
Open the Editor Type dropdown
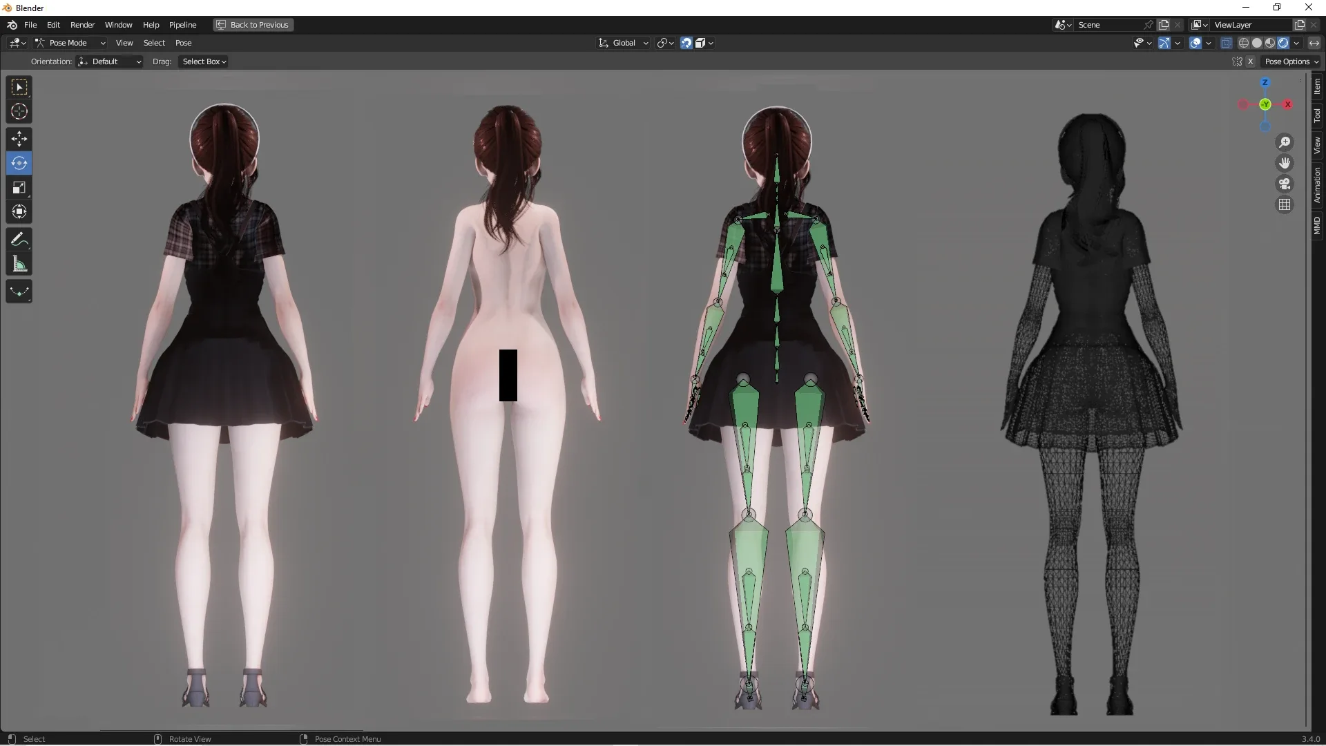(x=18, y=43)
